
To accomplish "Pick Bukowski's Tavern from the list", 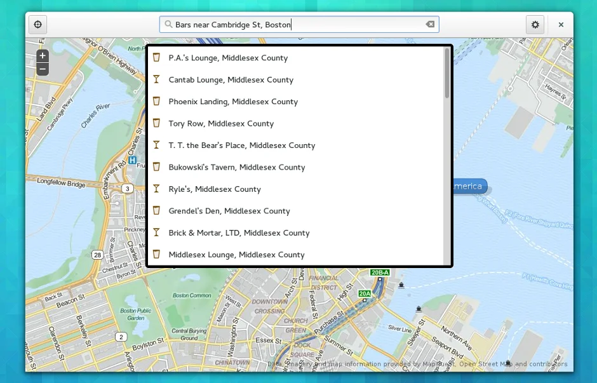I will pos(236,167).
